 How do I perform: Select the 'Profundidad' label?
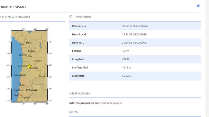(x=80, y=67)
